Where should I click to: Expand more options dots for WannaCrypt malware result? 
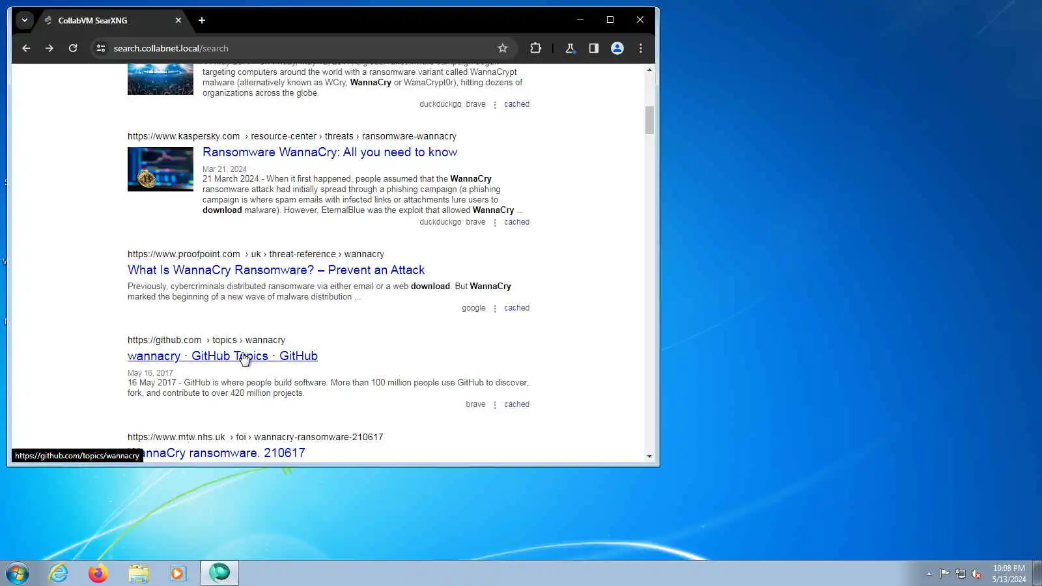coord(495,105)
